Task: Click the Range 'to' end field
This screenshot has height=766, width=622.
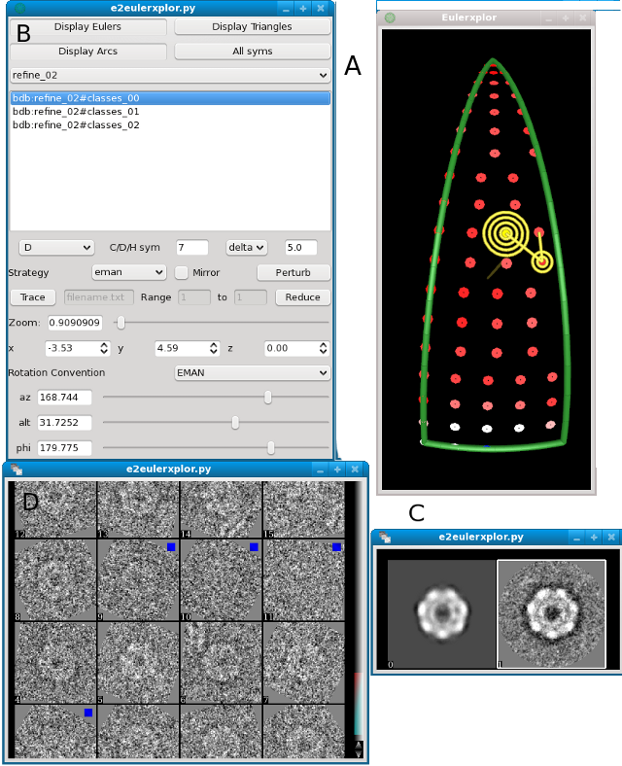Action: (x=251, y=297)
